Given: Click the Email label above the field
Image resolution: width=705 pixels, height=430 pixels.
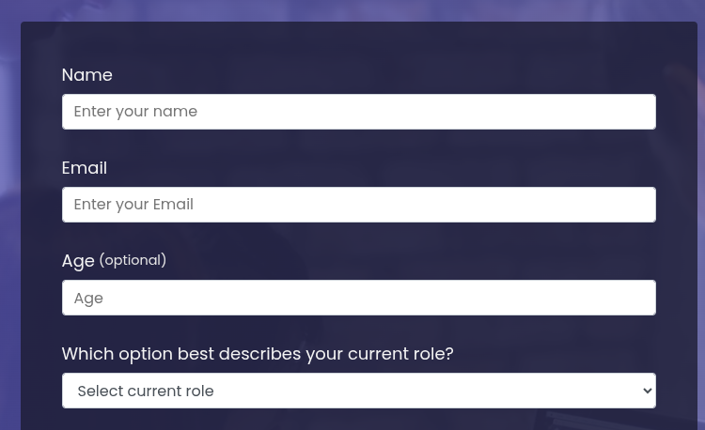Looking at the screenshot, I should coord(84,168).
